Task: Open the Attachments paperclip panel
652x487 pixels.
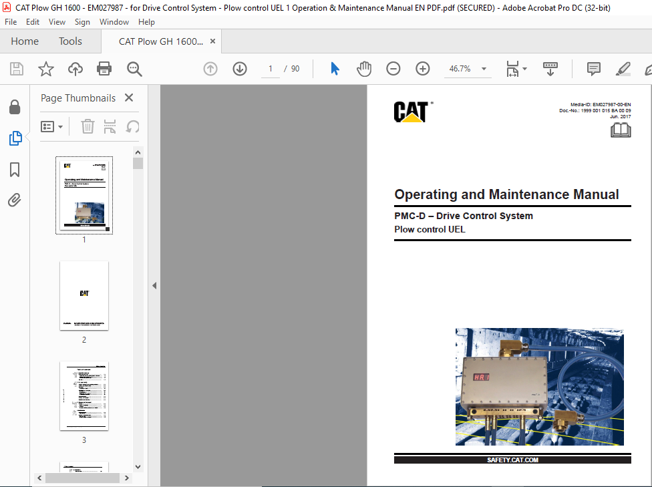Action: [15, 200]
